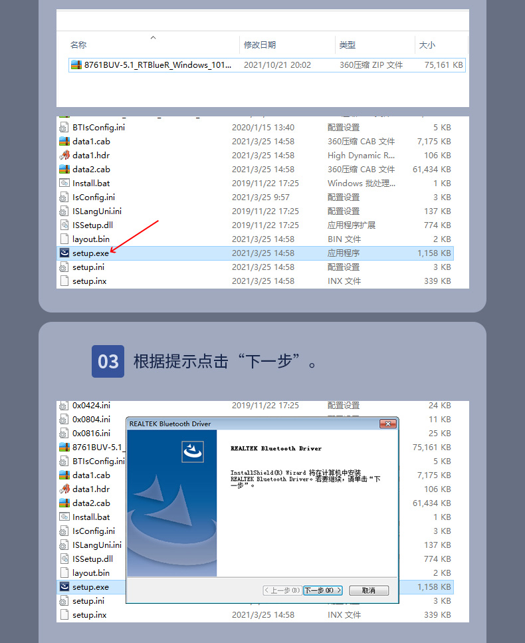Sort by the 名称 column header

(78, 45)
